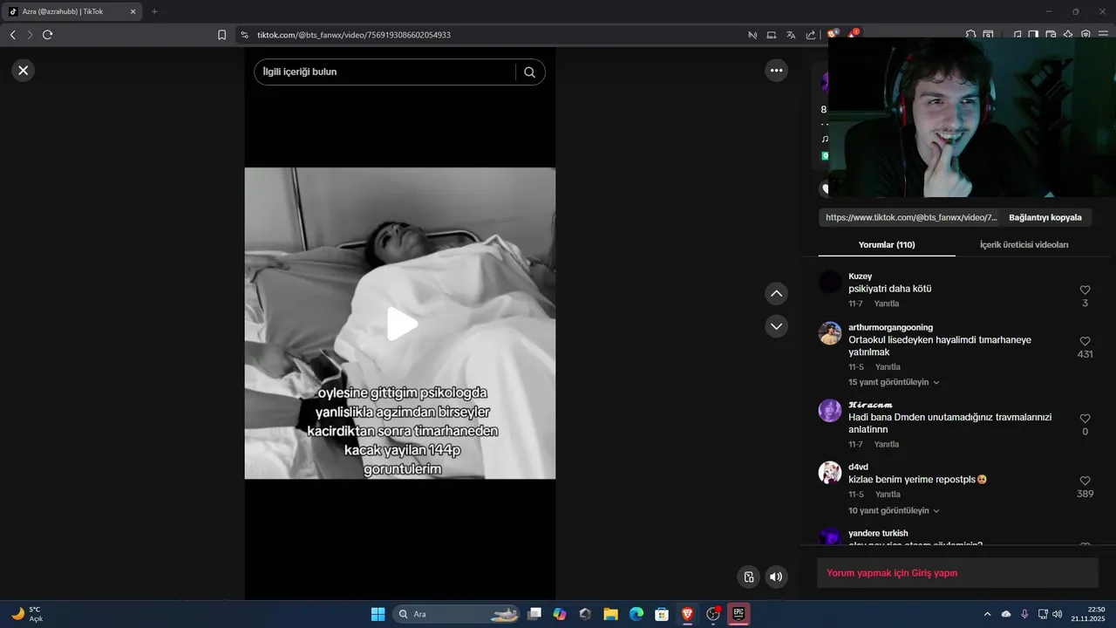Image resolution: width=1116 pixels, height=628 pixels.
Task: Switch to the 'Yorumlar (110)' tab
Action: click(887, 245)
